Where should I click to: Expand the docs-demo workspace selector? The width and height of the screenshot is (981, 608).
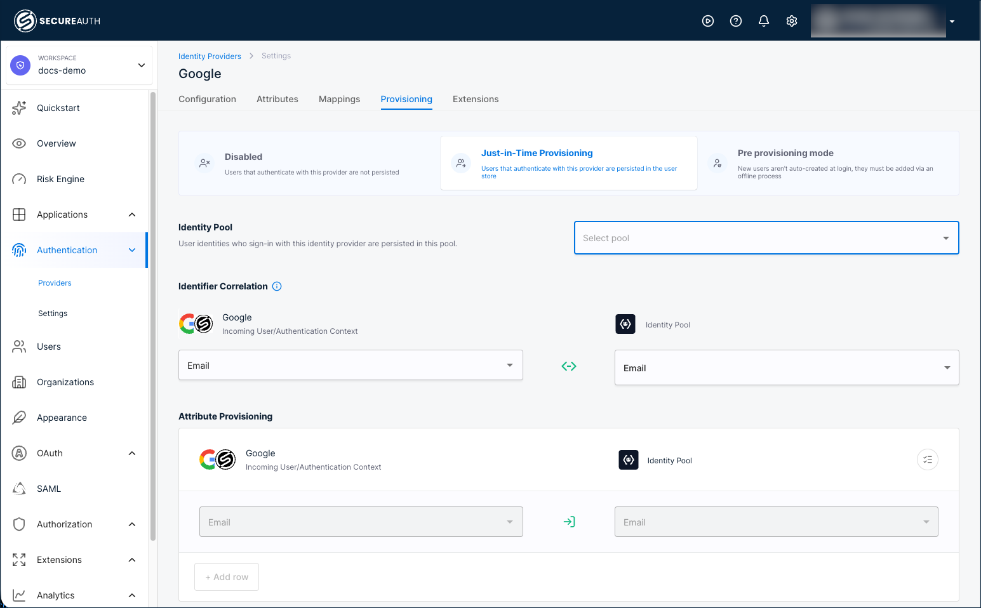pyautogui.click(x=79, y=65)
